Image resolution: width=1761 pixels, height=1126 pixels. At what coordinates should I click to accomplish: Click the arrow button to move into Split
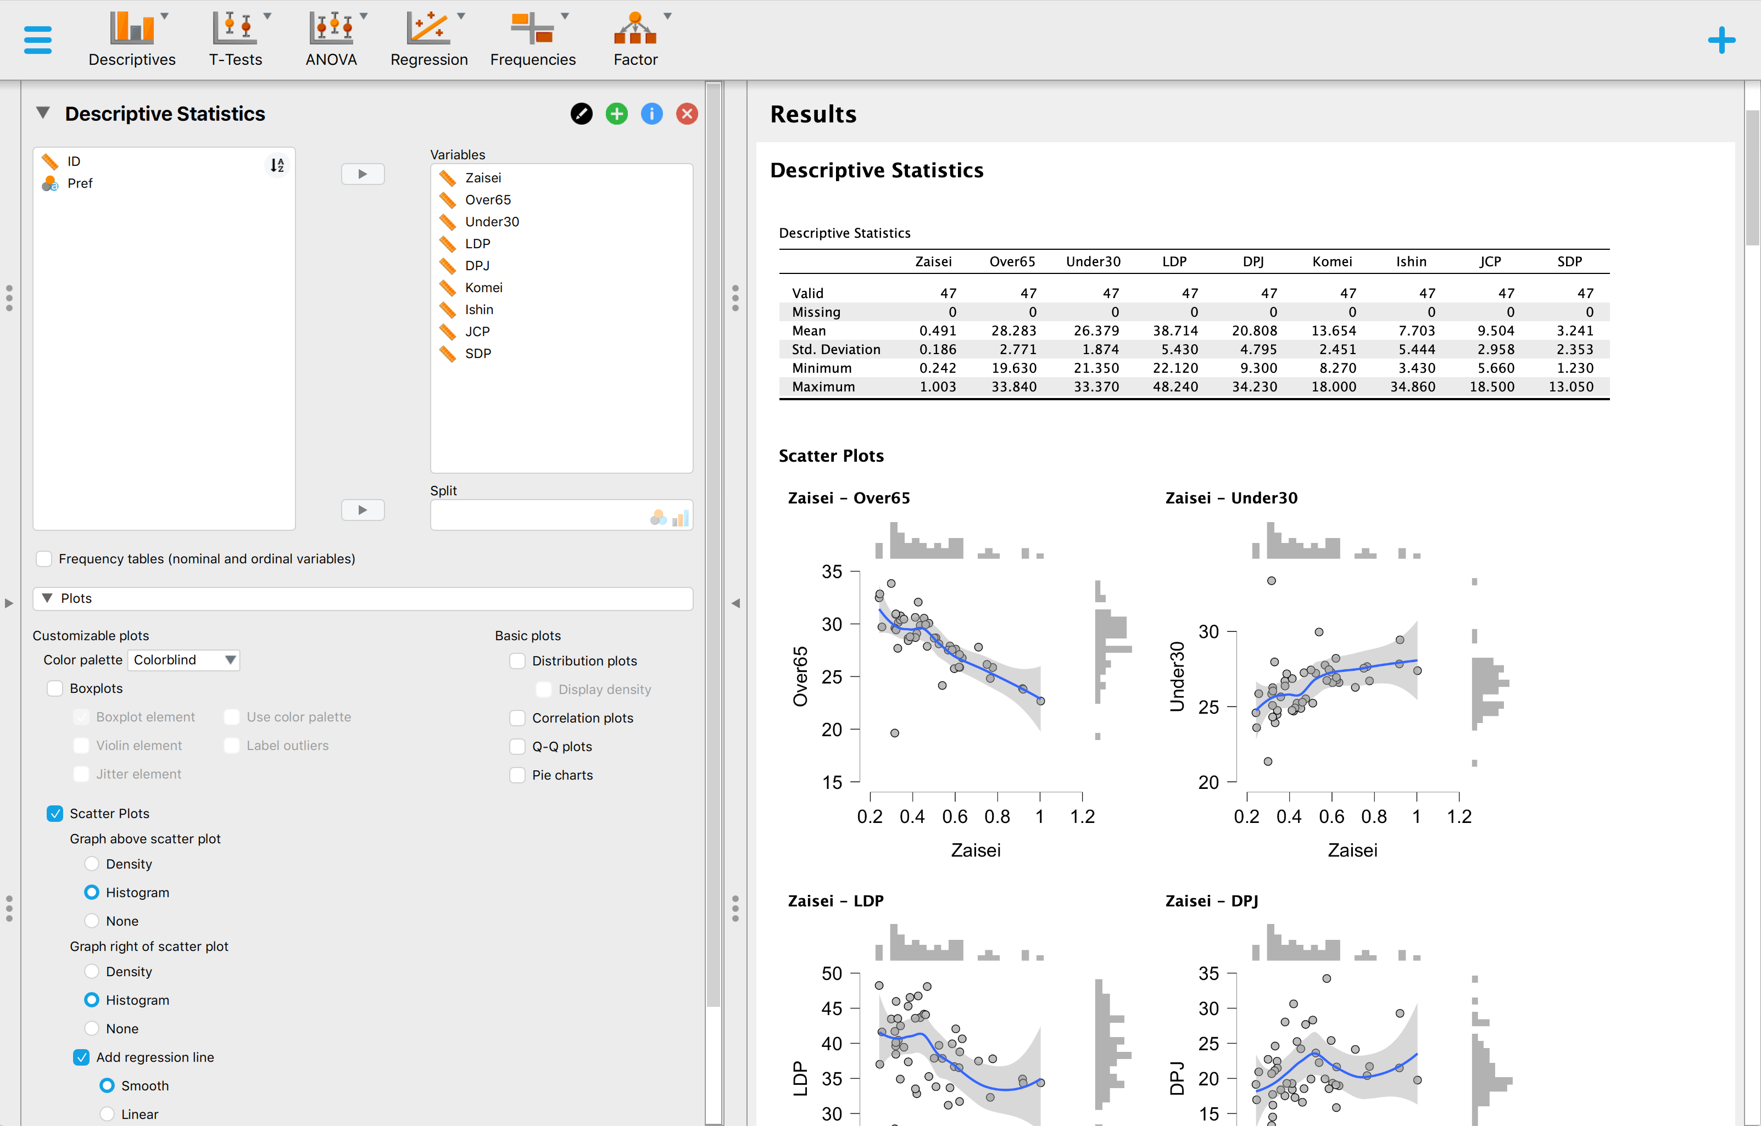[363, 509]
